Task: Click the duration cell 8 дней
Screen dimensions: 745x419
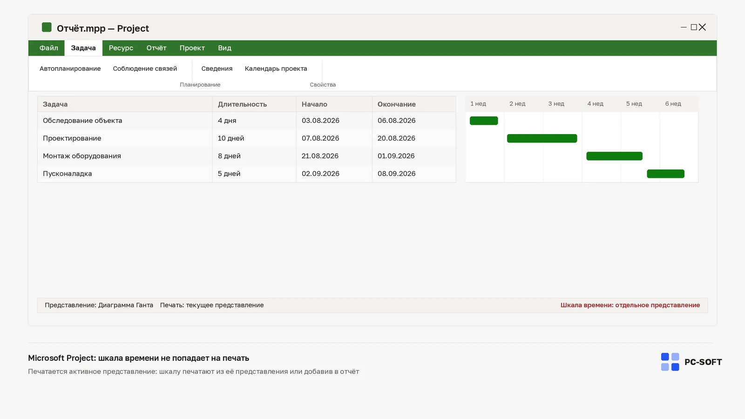Action: [254, 156]
